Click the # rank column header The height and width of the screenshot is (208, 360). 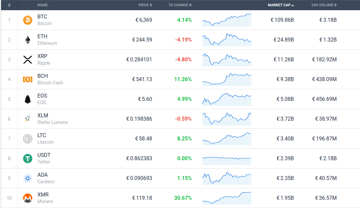click(x=9, y=5)
